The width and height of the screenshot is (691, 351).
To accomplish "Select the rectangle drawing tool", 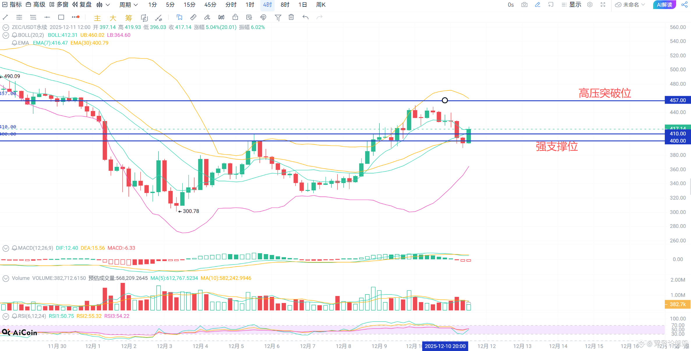I will pyautogui.click(x=61, y=17).
